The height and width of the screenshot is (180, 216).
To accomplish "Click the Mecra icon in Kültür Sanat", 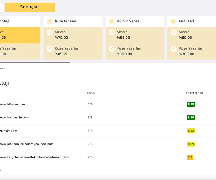I will (x=112, y=32).
